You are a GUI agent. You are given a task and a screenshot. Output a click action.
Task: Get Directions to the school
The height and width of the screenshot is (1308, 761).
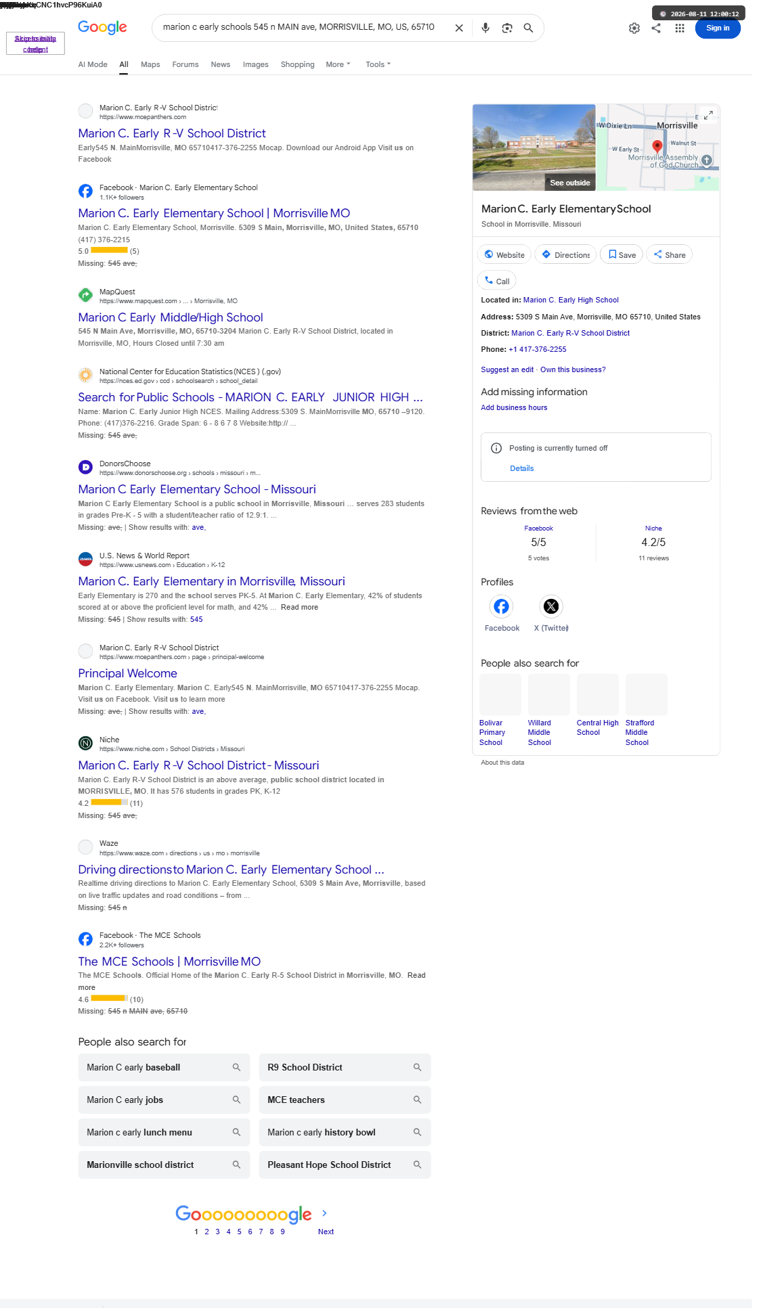(x=566, y=254)
